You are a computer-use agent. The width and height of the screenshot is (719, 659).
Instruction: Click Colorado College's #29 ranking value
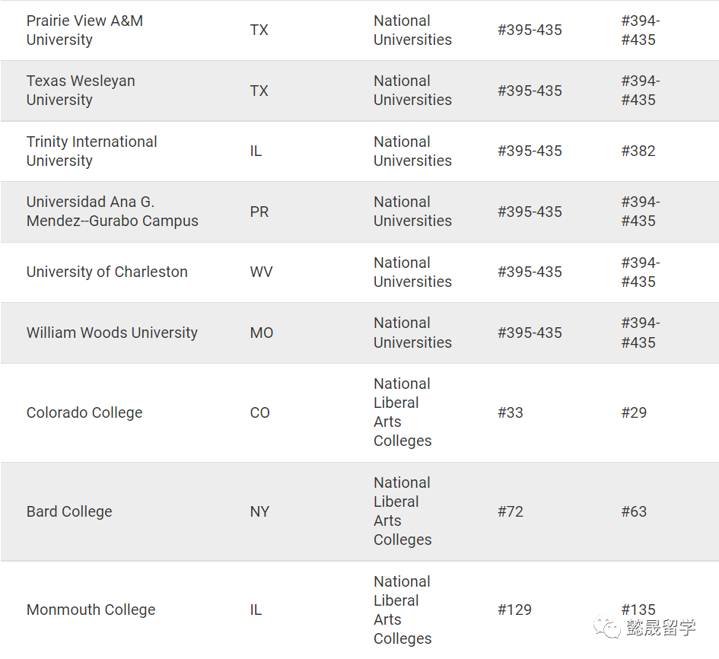[x=634, y=412]
